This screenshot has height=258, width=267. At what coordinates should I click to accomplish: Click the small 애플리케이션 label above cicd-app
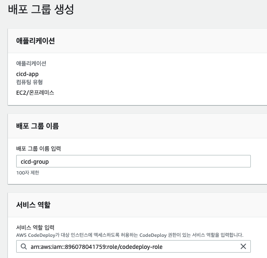31,64
